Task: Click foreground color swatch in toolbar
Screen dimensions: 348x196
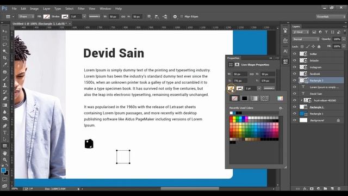Action: (x=3, y=170)
